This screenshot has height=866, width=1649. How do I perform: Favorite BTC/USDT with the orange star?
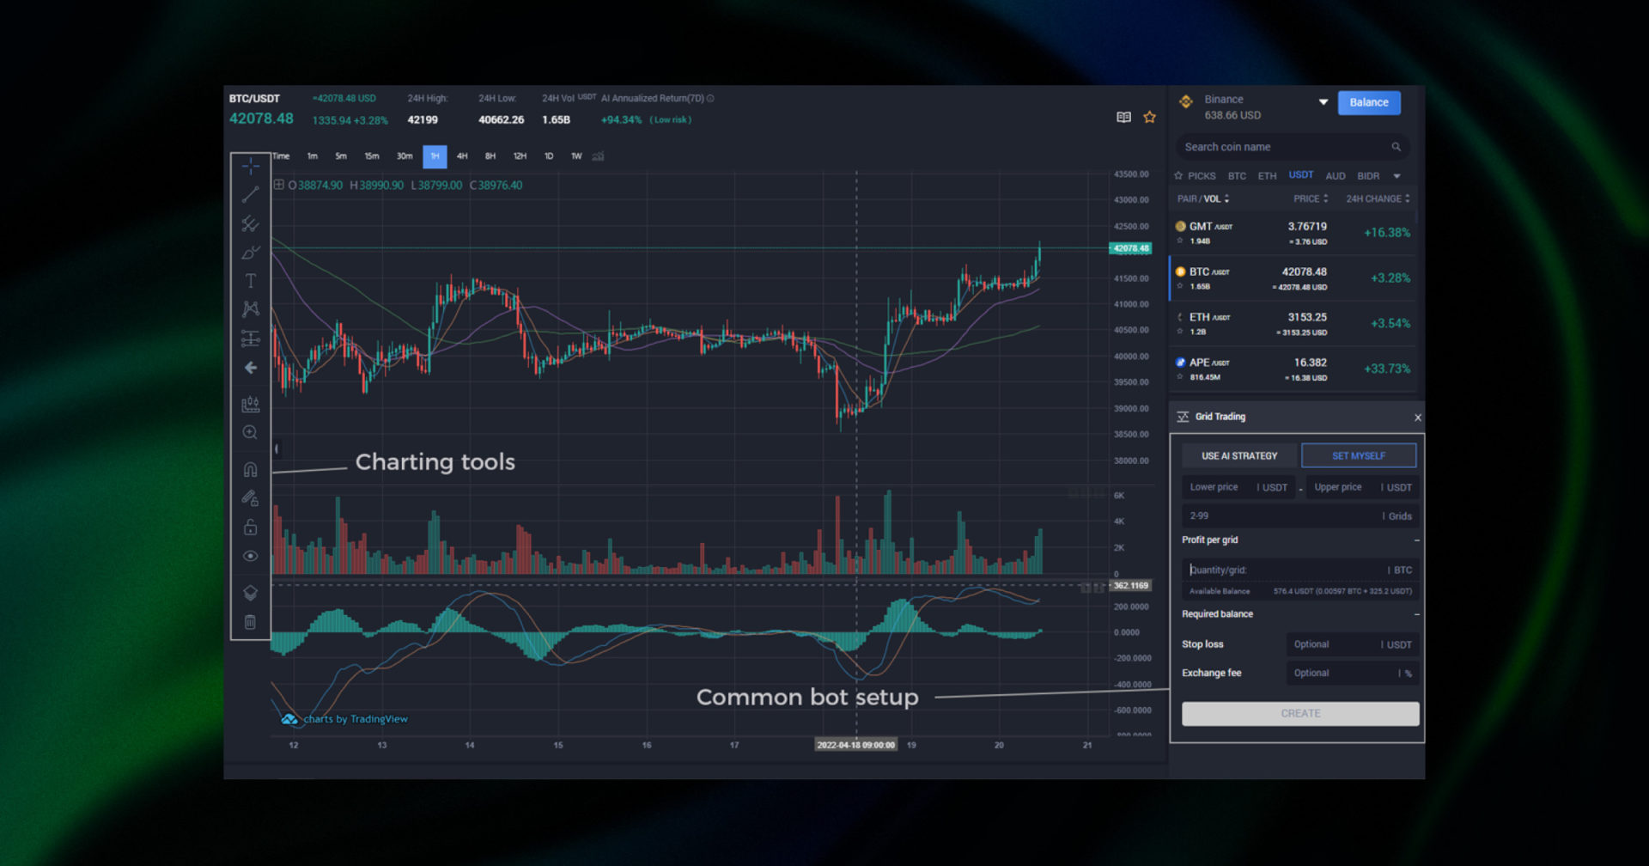click(x=1149, y=117)
